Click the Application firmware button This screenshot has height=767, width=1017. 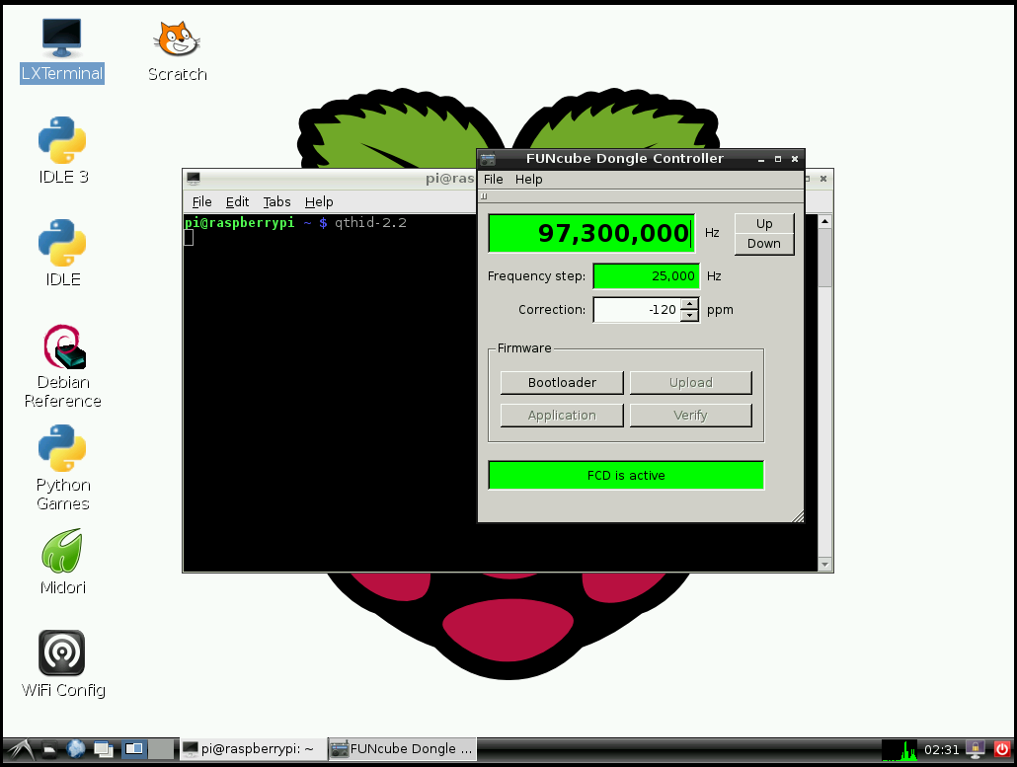(x=562, y=415)
